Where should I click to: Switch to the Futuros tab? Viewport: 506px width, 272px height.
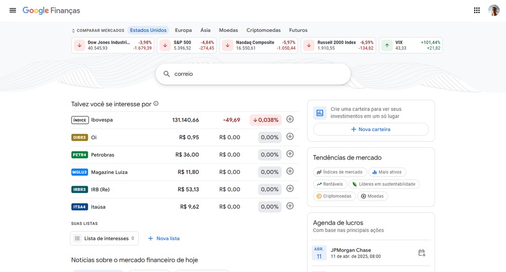[298, 30]
